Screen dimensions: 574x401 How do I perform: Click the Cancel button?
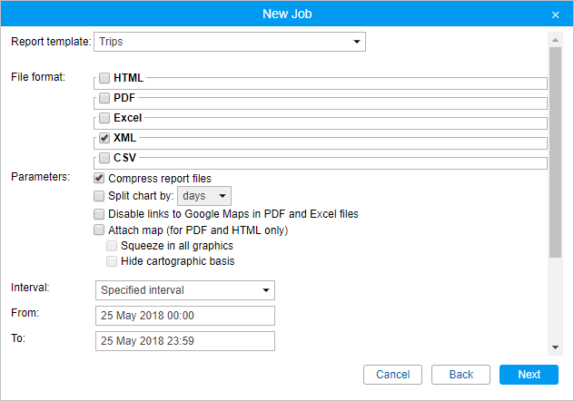pos(392,375)
